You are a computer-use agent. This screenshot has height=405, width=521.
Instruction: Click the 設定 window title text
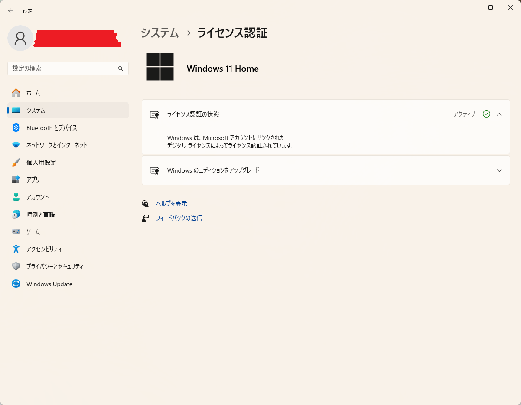pyautogui.click(x=27, y=11)
